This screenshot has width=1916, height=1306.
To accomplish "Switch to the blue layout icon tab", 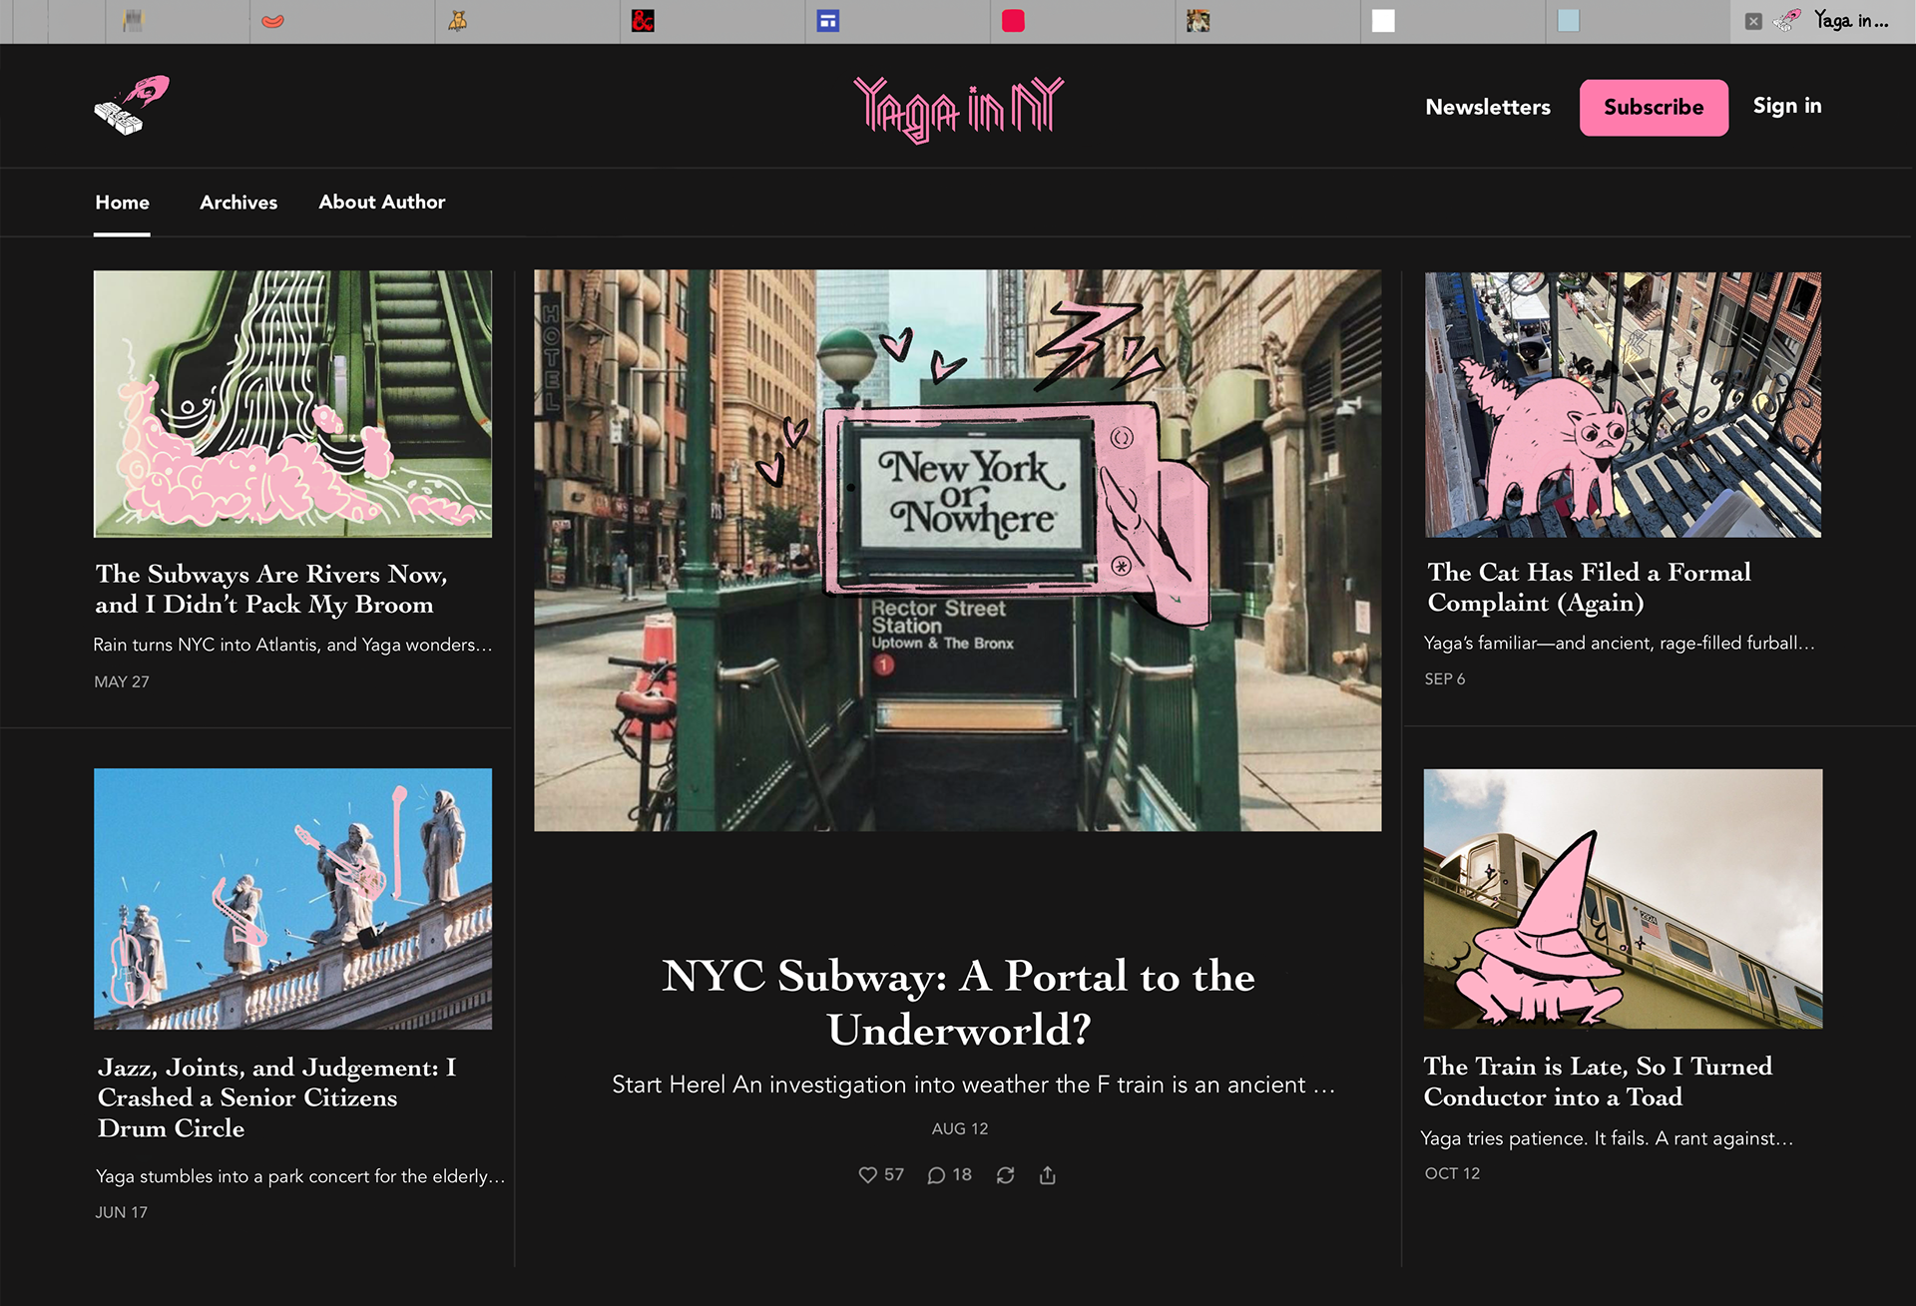I will [x=827, y=21].
